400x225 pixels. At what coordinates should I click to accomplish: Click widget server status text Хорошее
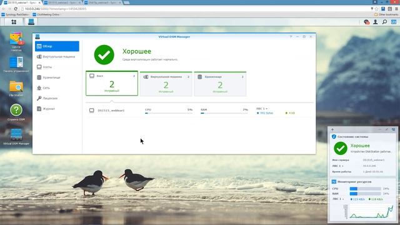tap(360, 146)
